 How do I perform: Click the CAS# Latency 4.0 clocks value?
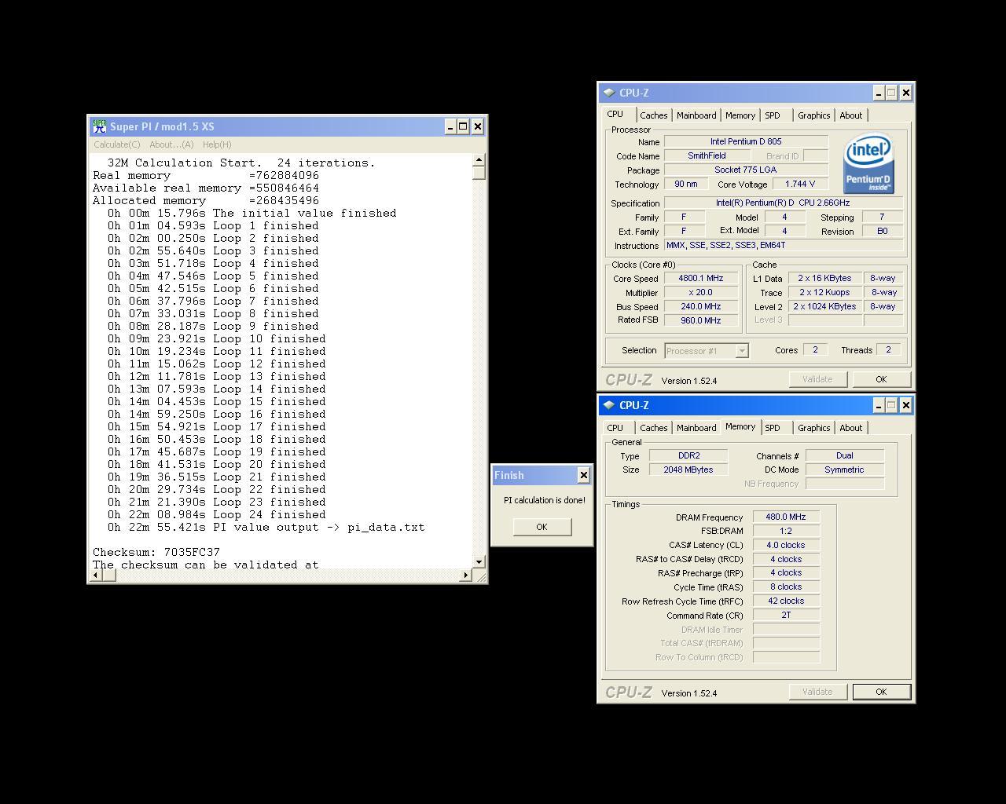(x=786, y=545)
